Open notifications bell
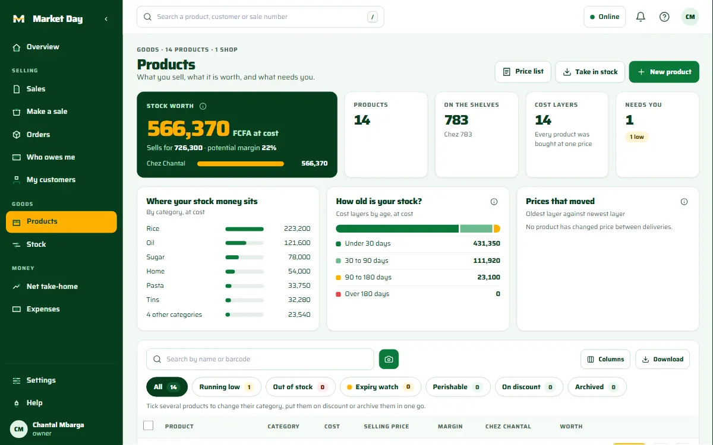The height and width of the screenshot is (445, 713). (x=641, y=17)
